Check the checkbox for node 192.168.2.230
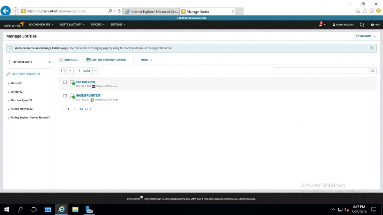The image size is (383, 215). (65, 82)
